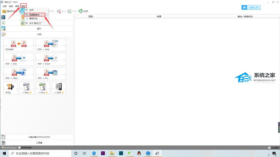Choose the -> Mobi ebook converter
This screenshot has height=157, width=280.
[27, 88]
